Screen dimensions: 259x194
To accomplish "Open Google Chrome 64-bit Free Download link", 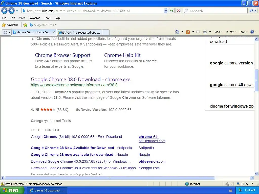I will coord(76,137).
